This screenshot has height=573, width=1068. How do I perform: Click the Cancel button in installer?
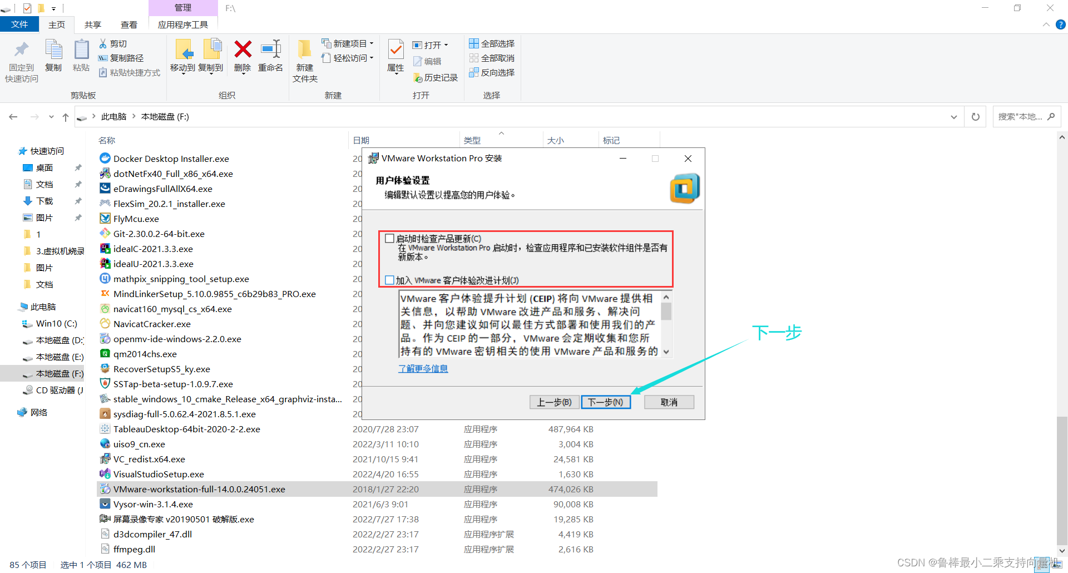click(669, 402)
